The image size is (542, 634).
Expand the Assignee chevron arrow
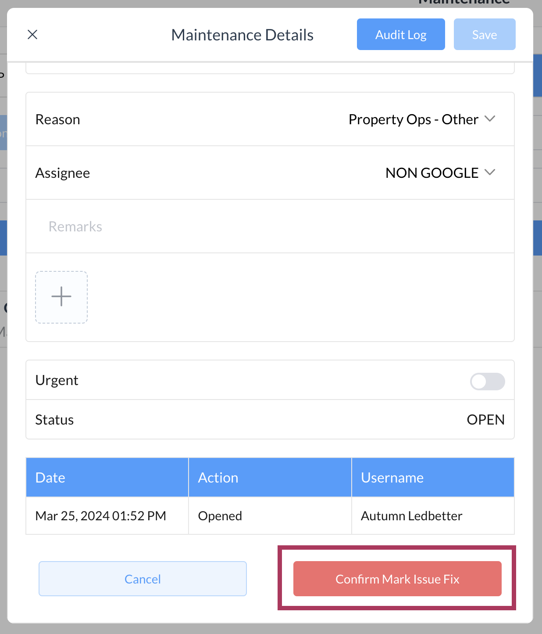(x=490, y=173)
